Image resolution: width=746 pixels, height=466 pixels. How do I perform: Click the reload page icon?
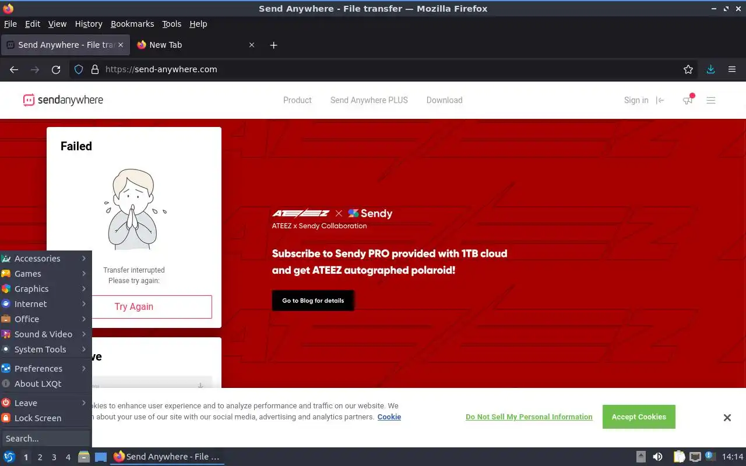coord(56,69)
